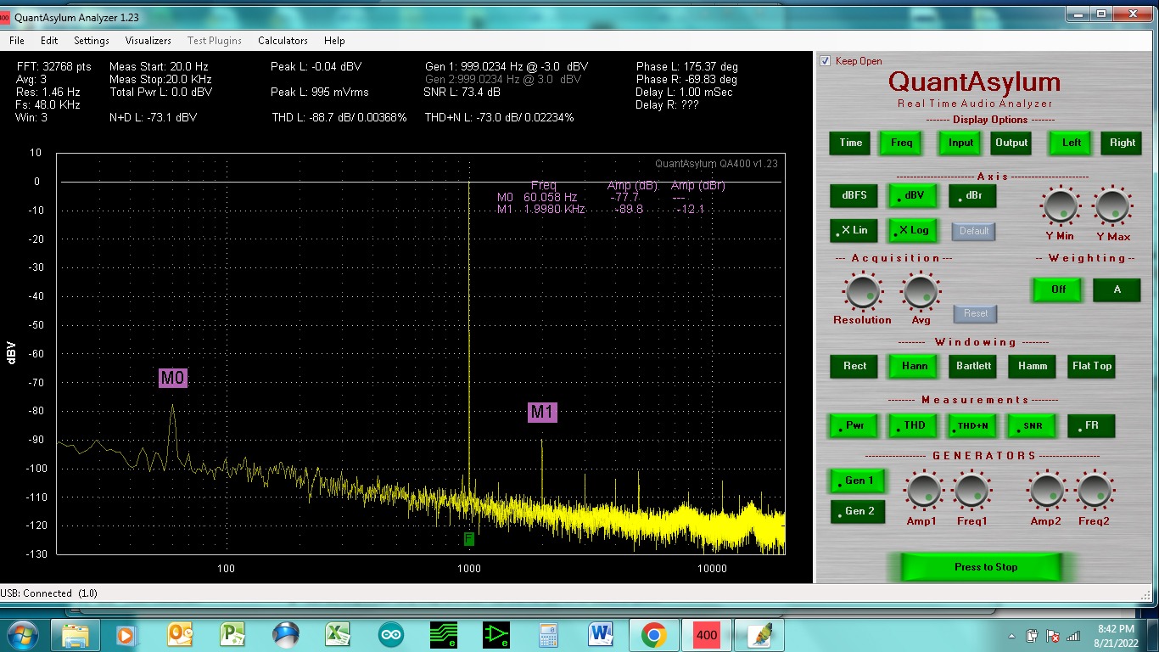Show hidden system tray icons
The height and width of the screenshot is (652, 1159).
[x=1011, y=635]
